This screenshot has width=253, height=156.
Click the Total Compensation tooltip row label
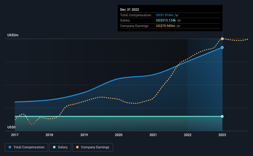(x=136, y=15)
